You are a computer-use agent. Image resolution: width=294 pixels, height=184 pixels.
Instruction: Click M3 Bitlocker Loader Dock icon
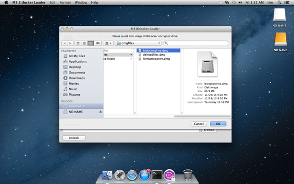169,175
